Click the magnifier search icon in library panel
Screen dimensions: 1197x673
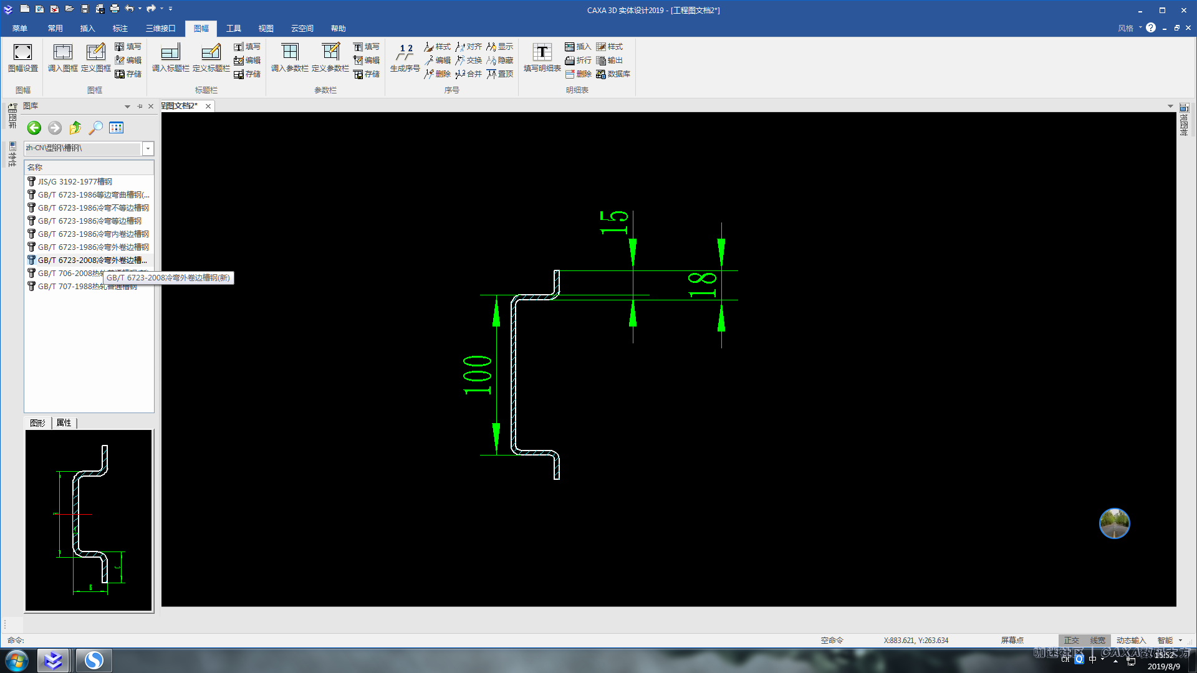tap(95, 128)
